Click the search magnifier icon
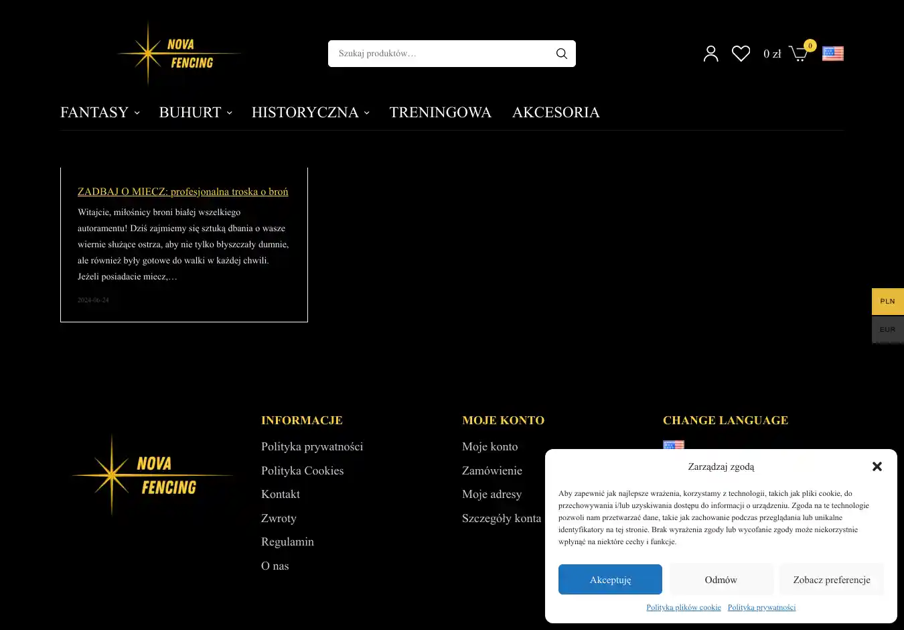 coord(561,54)
